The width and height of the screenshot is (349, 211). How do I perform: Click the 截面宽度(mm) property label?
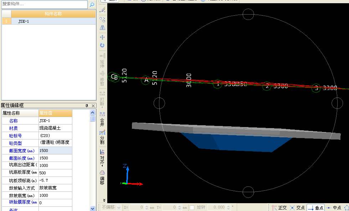[22, 151]
